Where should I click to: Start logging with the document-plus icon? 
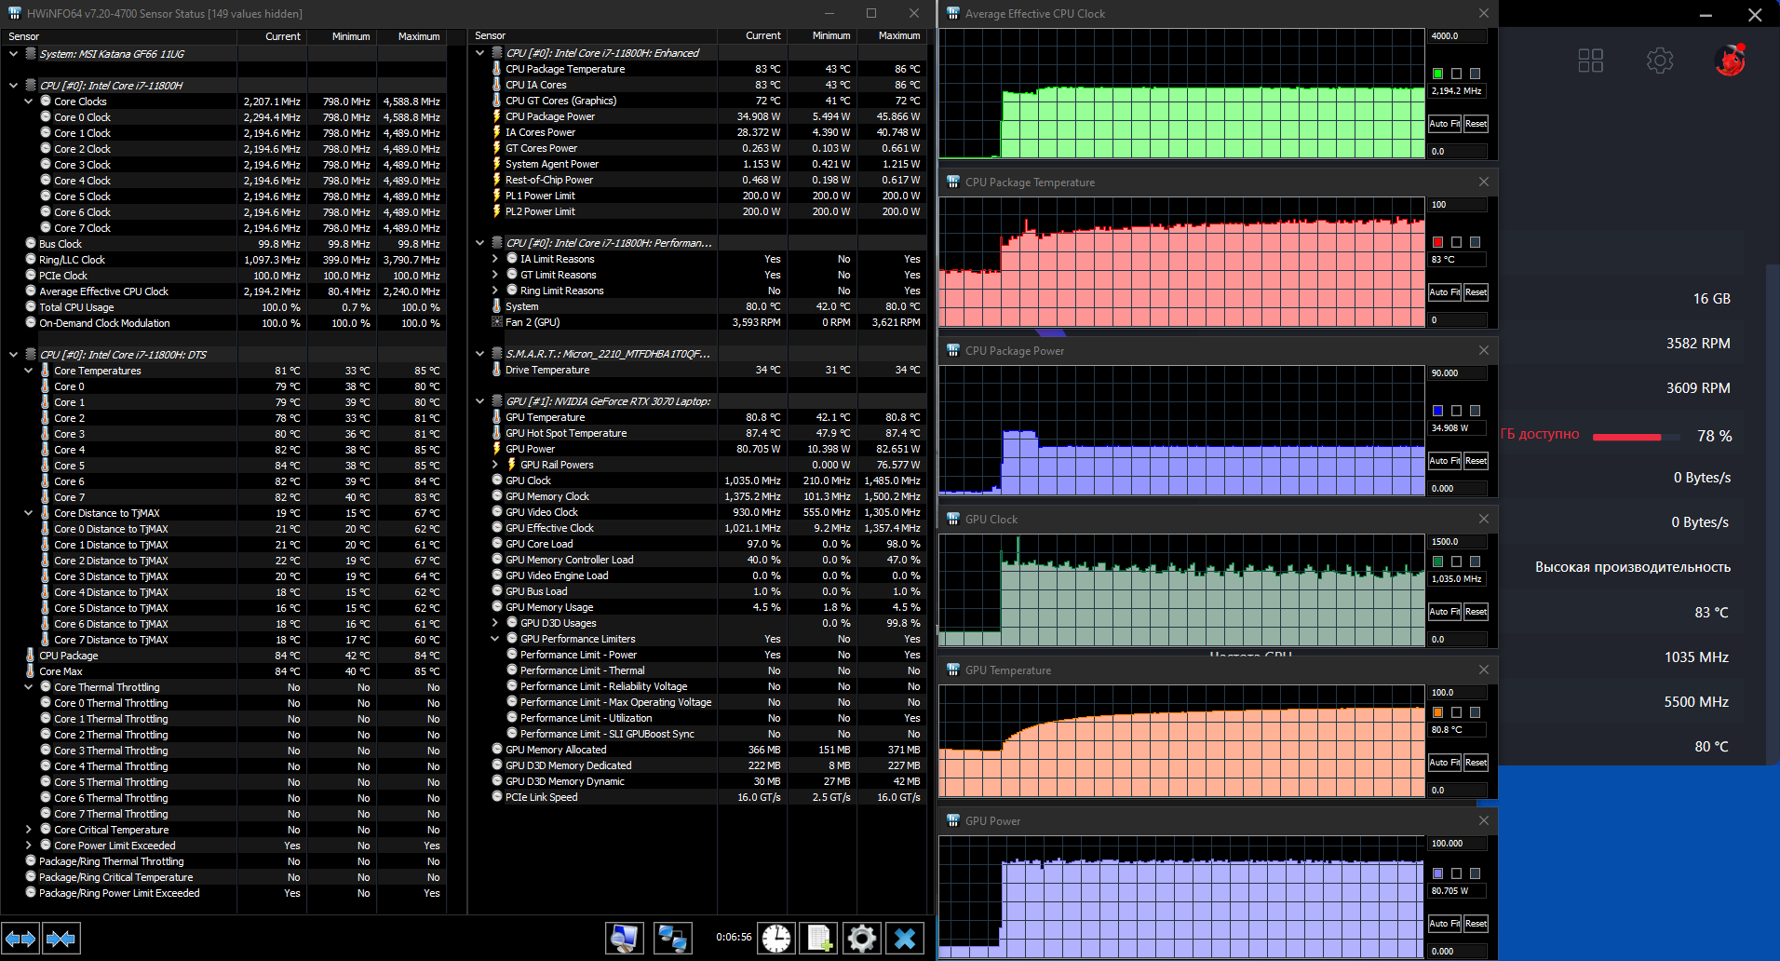pos(819,938)
